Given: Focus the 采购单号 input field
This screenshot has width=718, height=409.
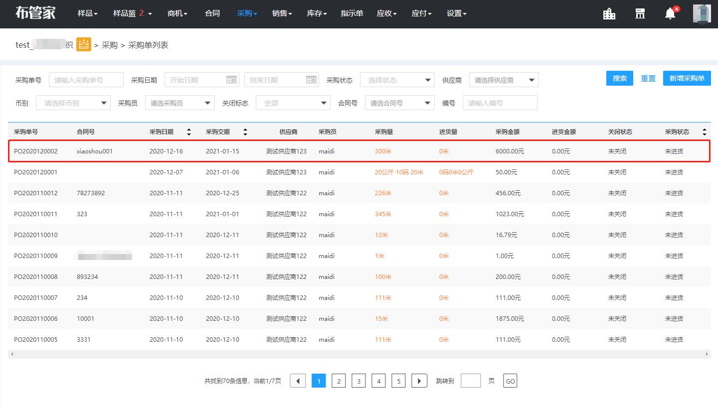Looking at the screenshot, I should click(x=86, y=80).
